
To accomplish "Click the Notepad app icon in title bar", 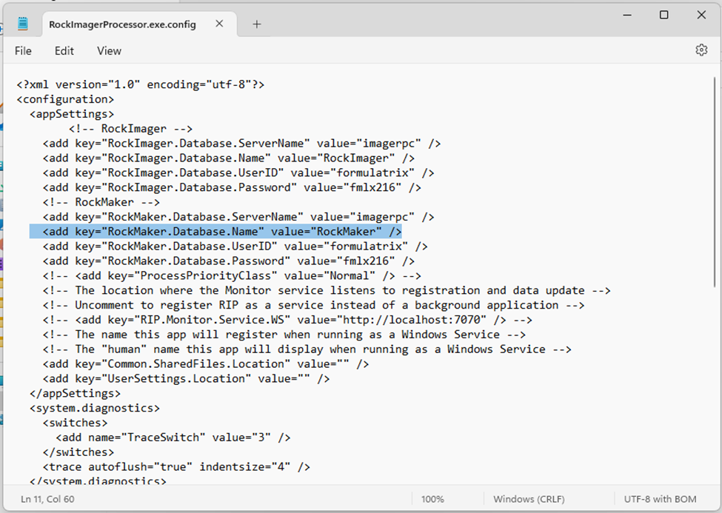I will (22, 24).
